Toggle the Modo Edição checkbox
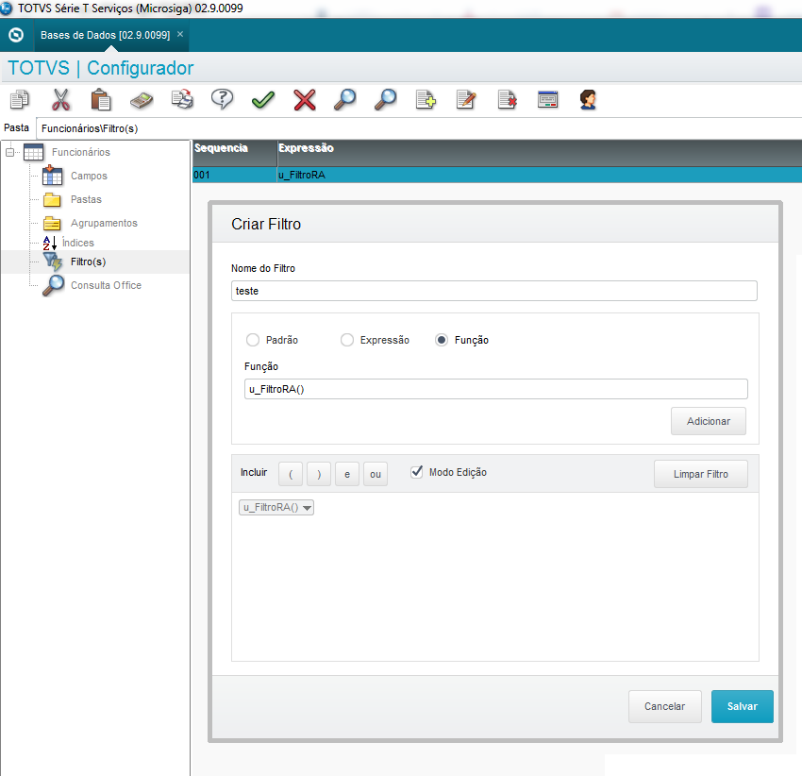 pos(417,472)
